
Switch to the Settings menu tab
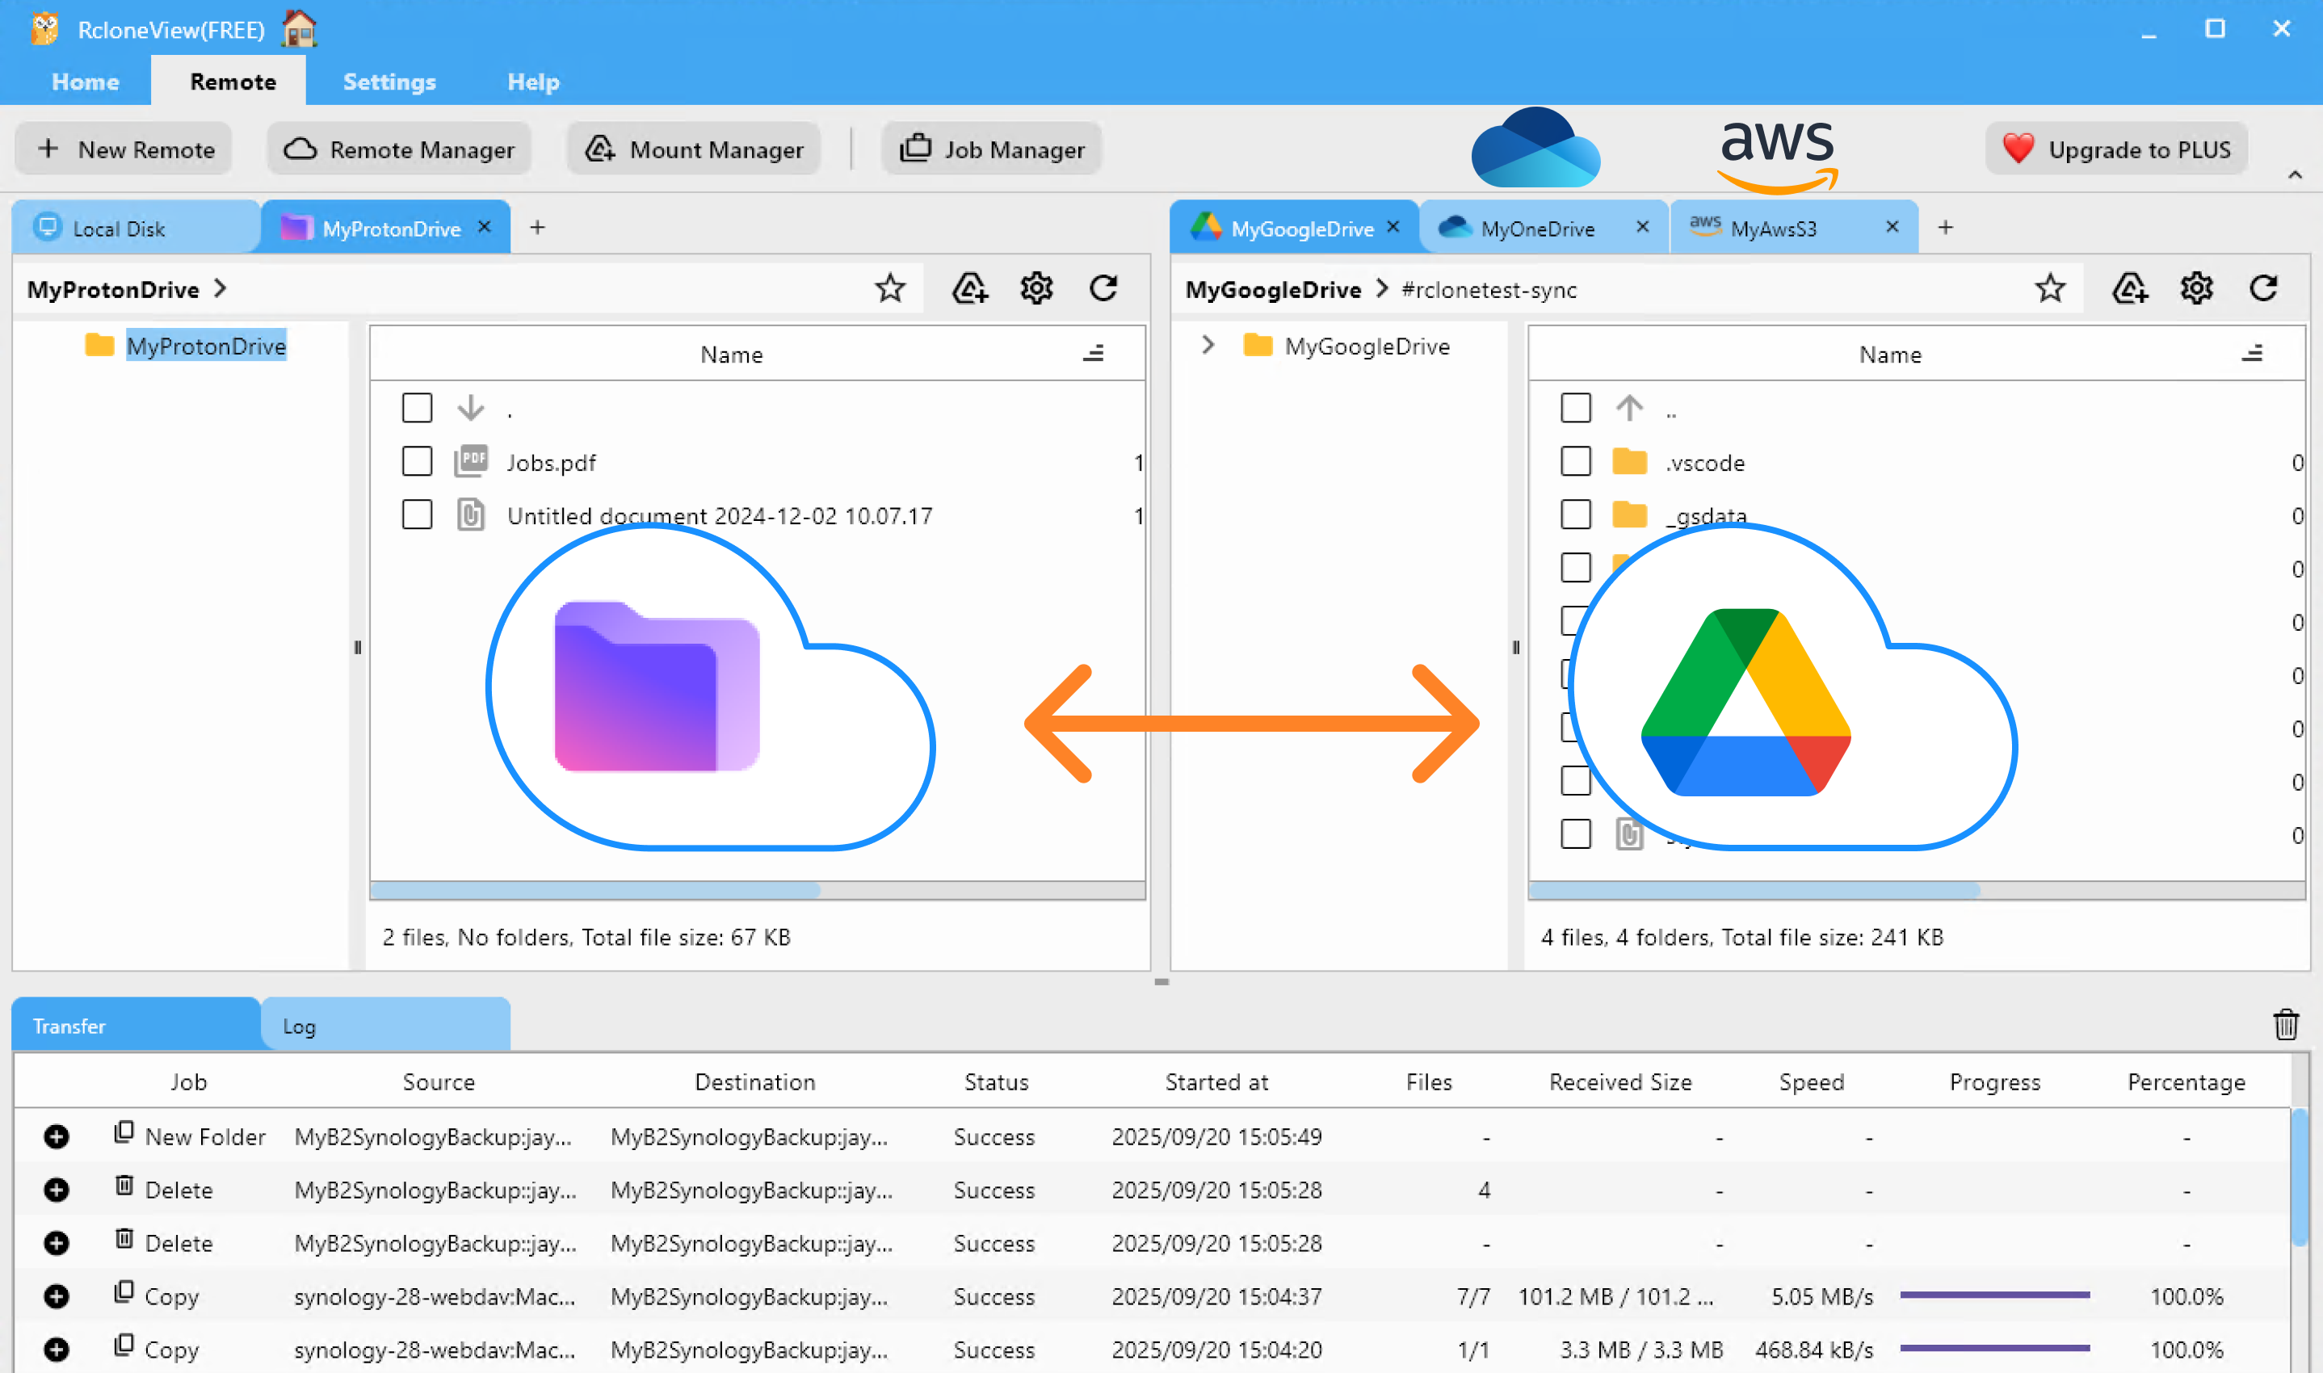(x=389, y=82)
